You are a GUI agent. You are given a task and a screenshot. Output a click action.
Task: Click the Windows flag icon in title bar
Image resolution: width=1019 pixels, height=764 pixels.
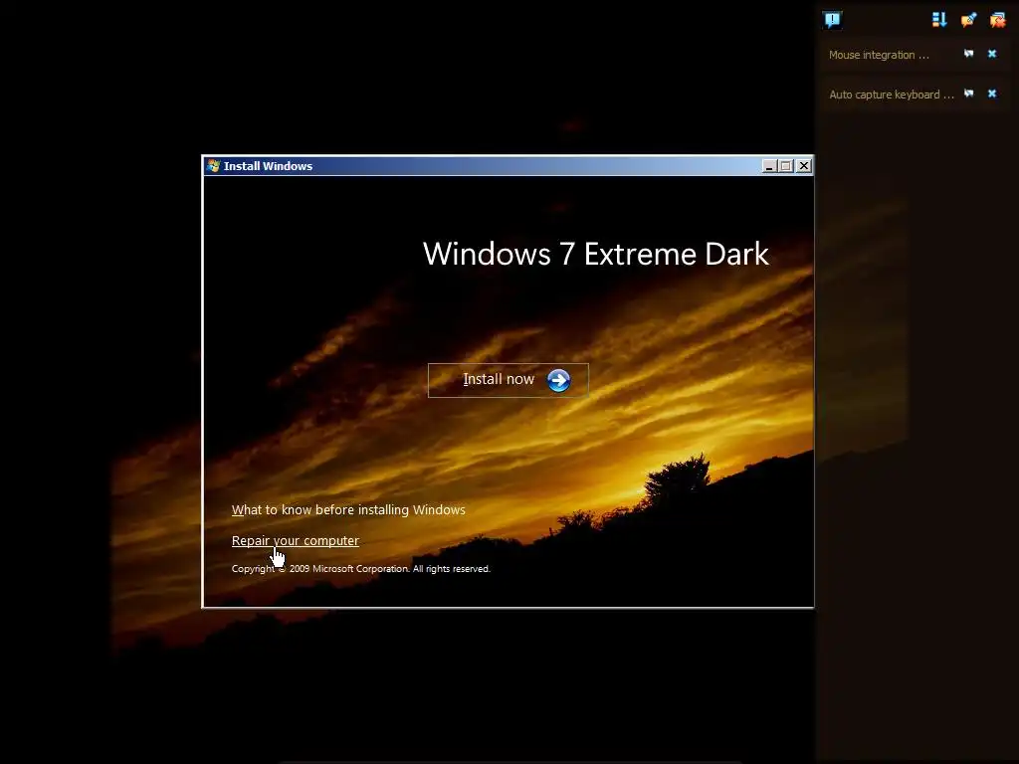click(213, 166)
